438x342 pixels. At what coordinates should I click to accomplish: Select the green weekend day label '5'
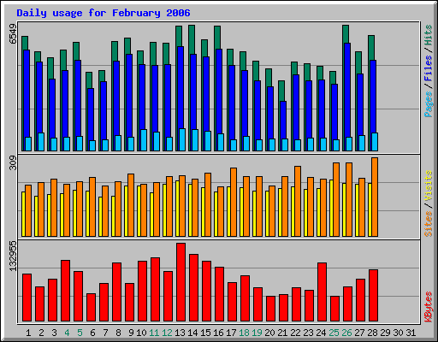click(x=80, y=333)
